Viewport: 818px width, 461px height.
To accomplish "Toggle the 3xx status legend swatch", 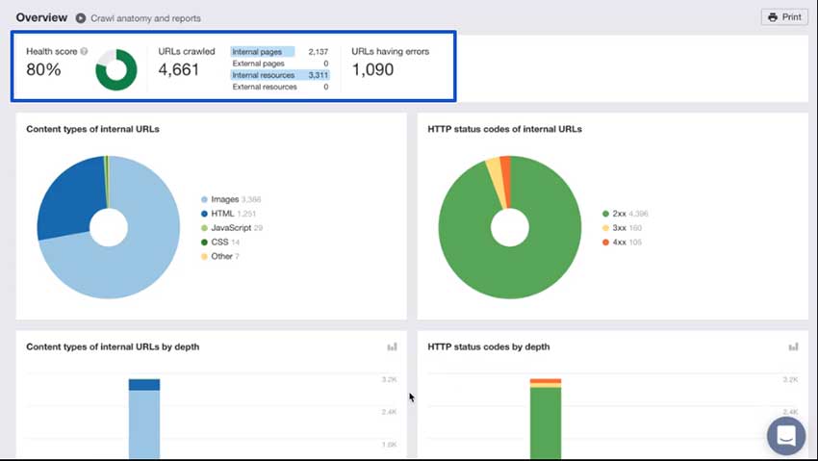I will [605, 228].
